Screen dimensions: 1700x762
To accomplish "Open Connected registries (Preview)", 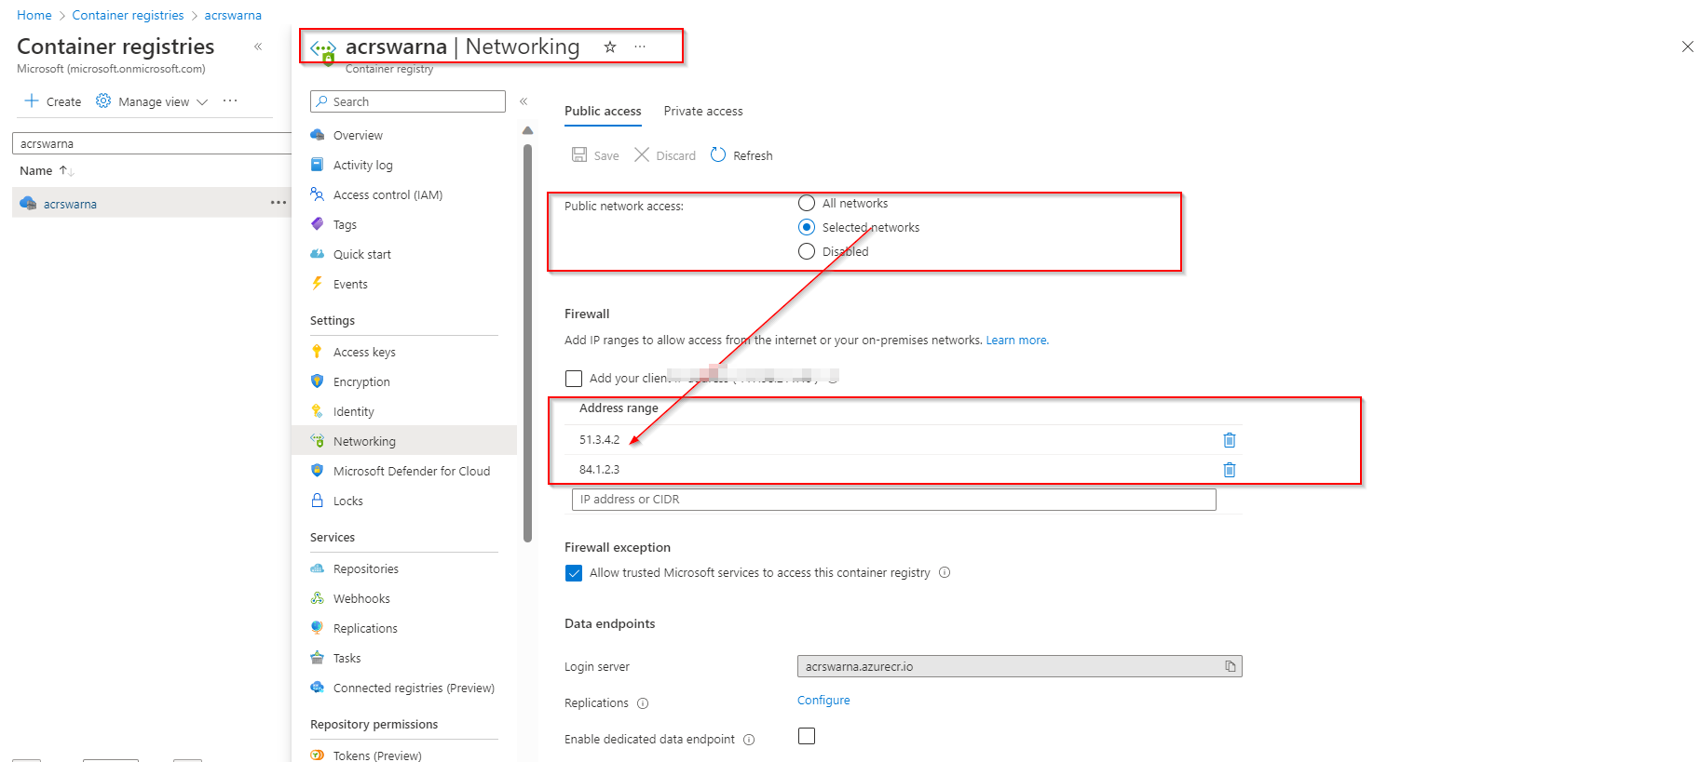I will (x=414, y=688).
